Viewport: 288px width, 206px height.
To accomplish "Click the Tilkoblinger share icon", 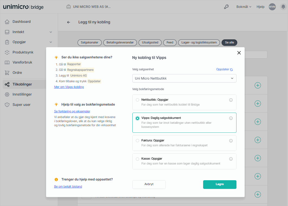I will click(7, 84).
